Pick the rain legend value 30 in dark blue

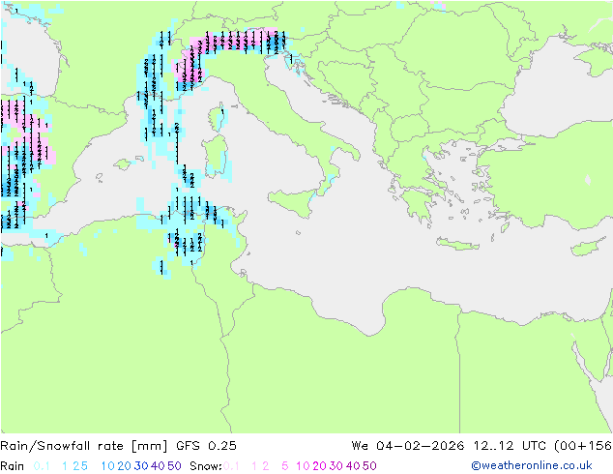click(141, 466)
